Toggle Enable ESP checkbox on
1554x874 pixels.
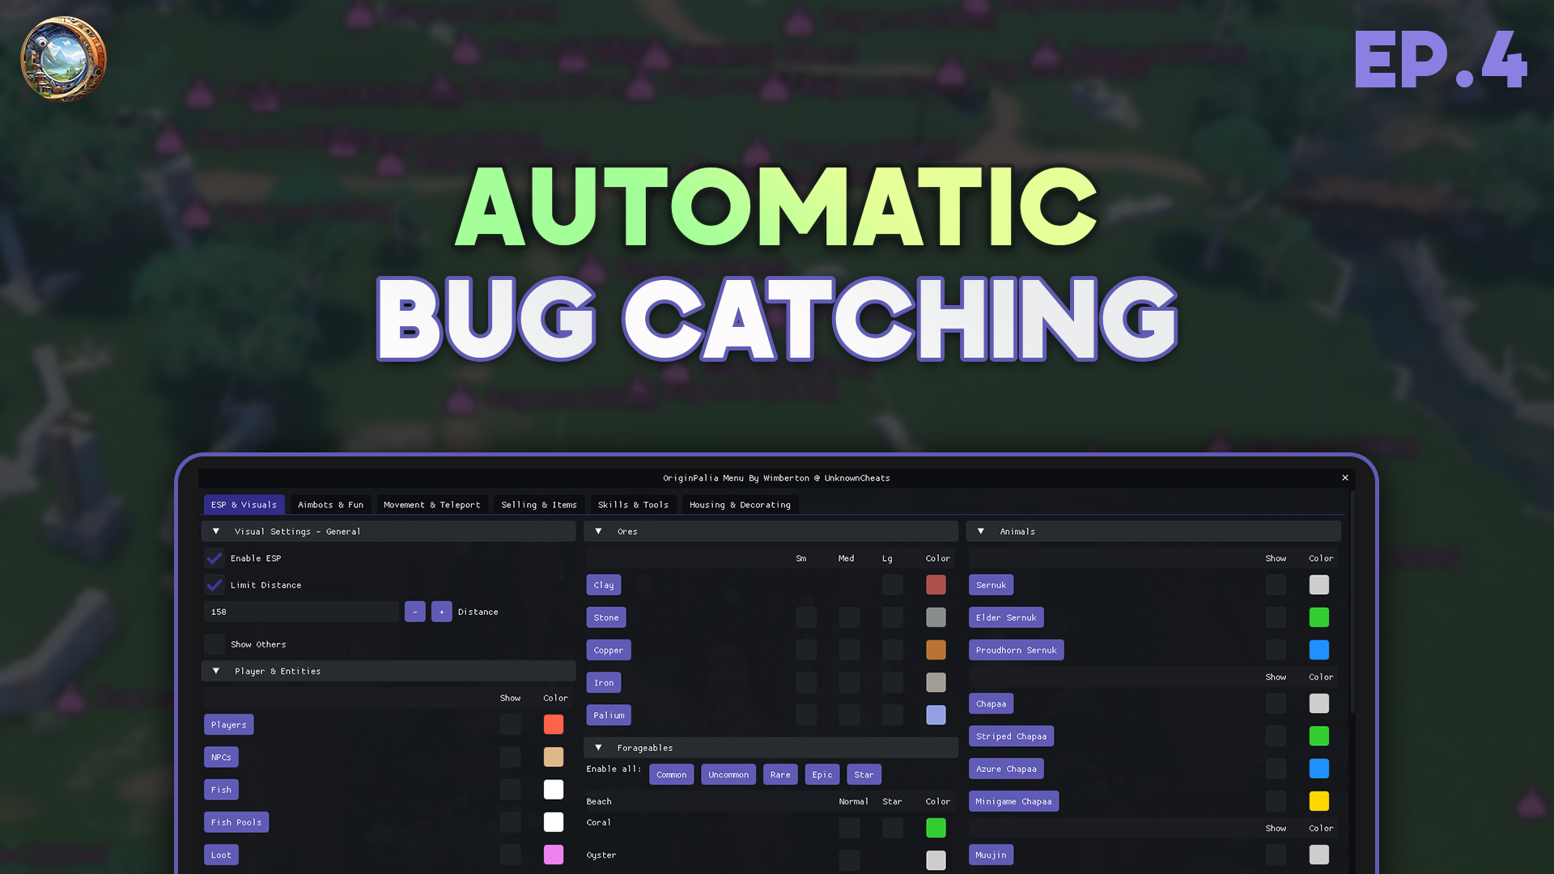pos(214,557)
